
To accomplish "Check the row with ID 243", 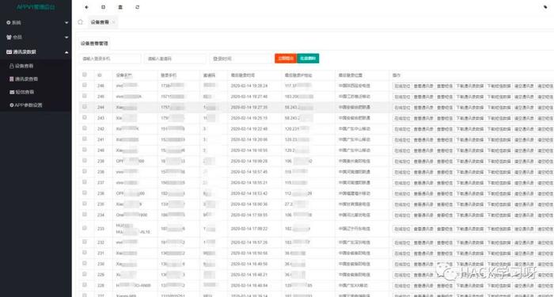I will point(85,117).
